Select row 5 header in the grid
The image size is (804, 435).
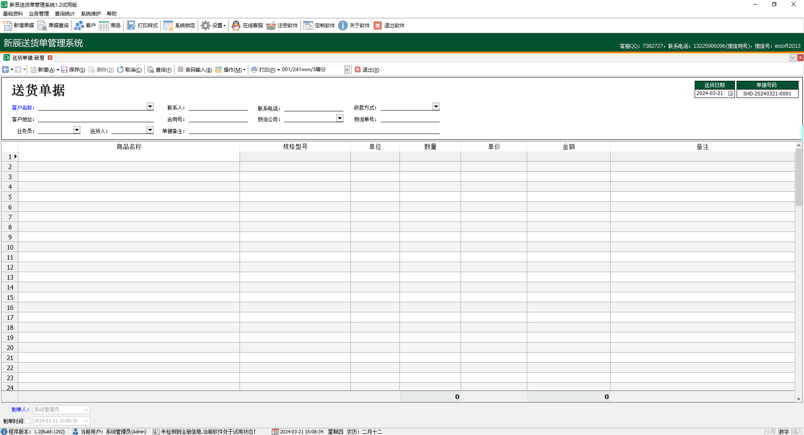coord(10,197)
